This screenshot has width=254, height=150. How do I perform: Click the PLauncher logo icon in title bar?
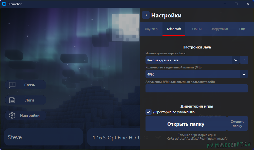(x=4, y=4)
